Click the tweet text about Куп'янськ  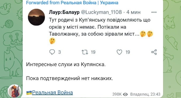point(100,27)
